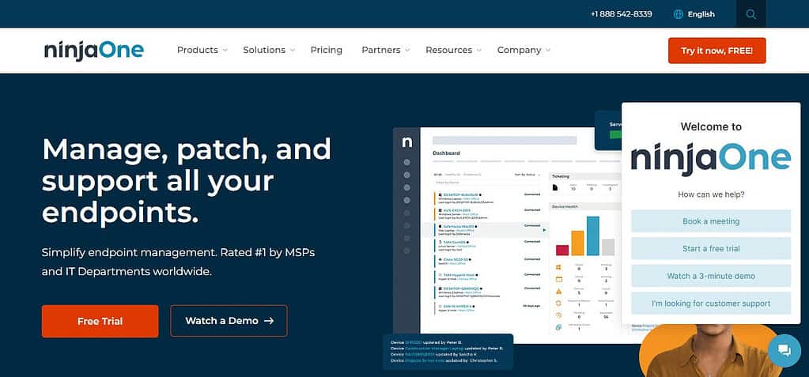Click the search magnifier icon
This screenshot has height=377, width=809.
point(750,14)
